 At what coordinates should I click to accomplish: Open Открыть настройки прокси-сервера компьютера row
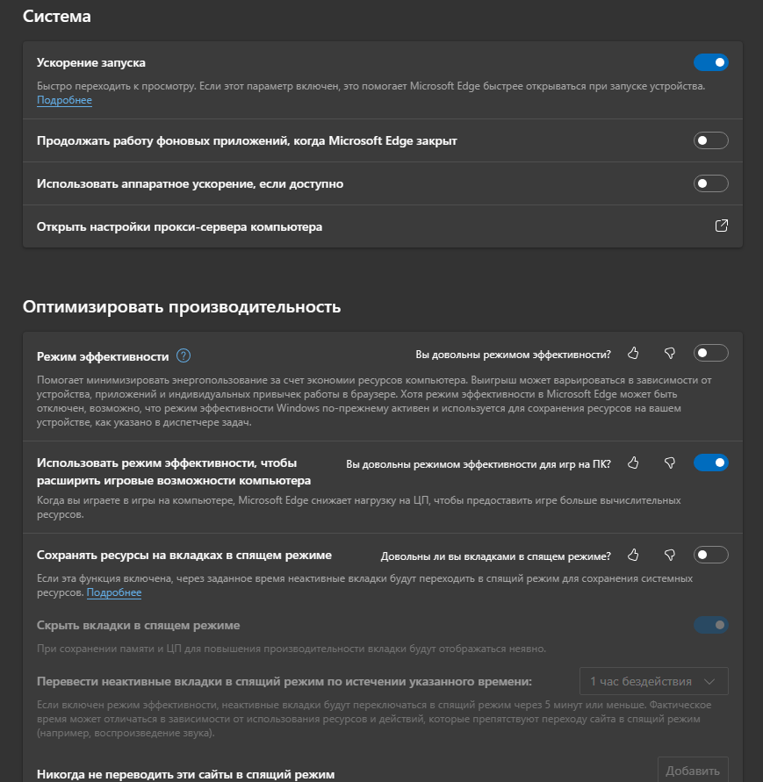179,226
